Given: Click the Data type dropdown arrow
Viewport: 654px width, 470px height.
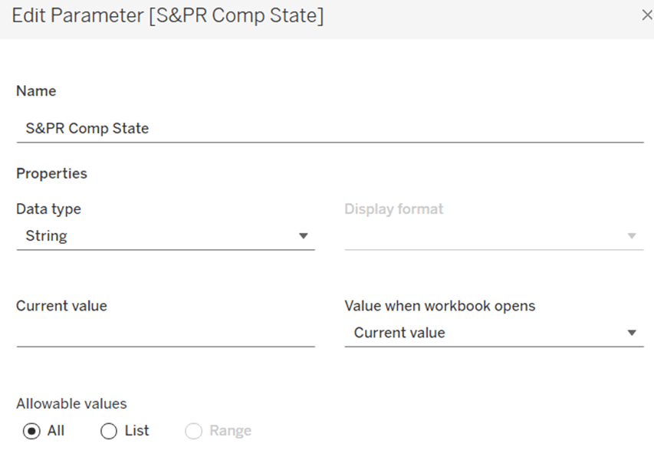Looking at the screenshot, I should tap(304, 236).
